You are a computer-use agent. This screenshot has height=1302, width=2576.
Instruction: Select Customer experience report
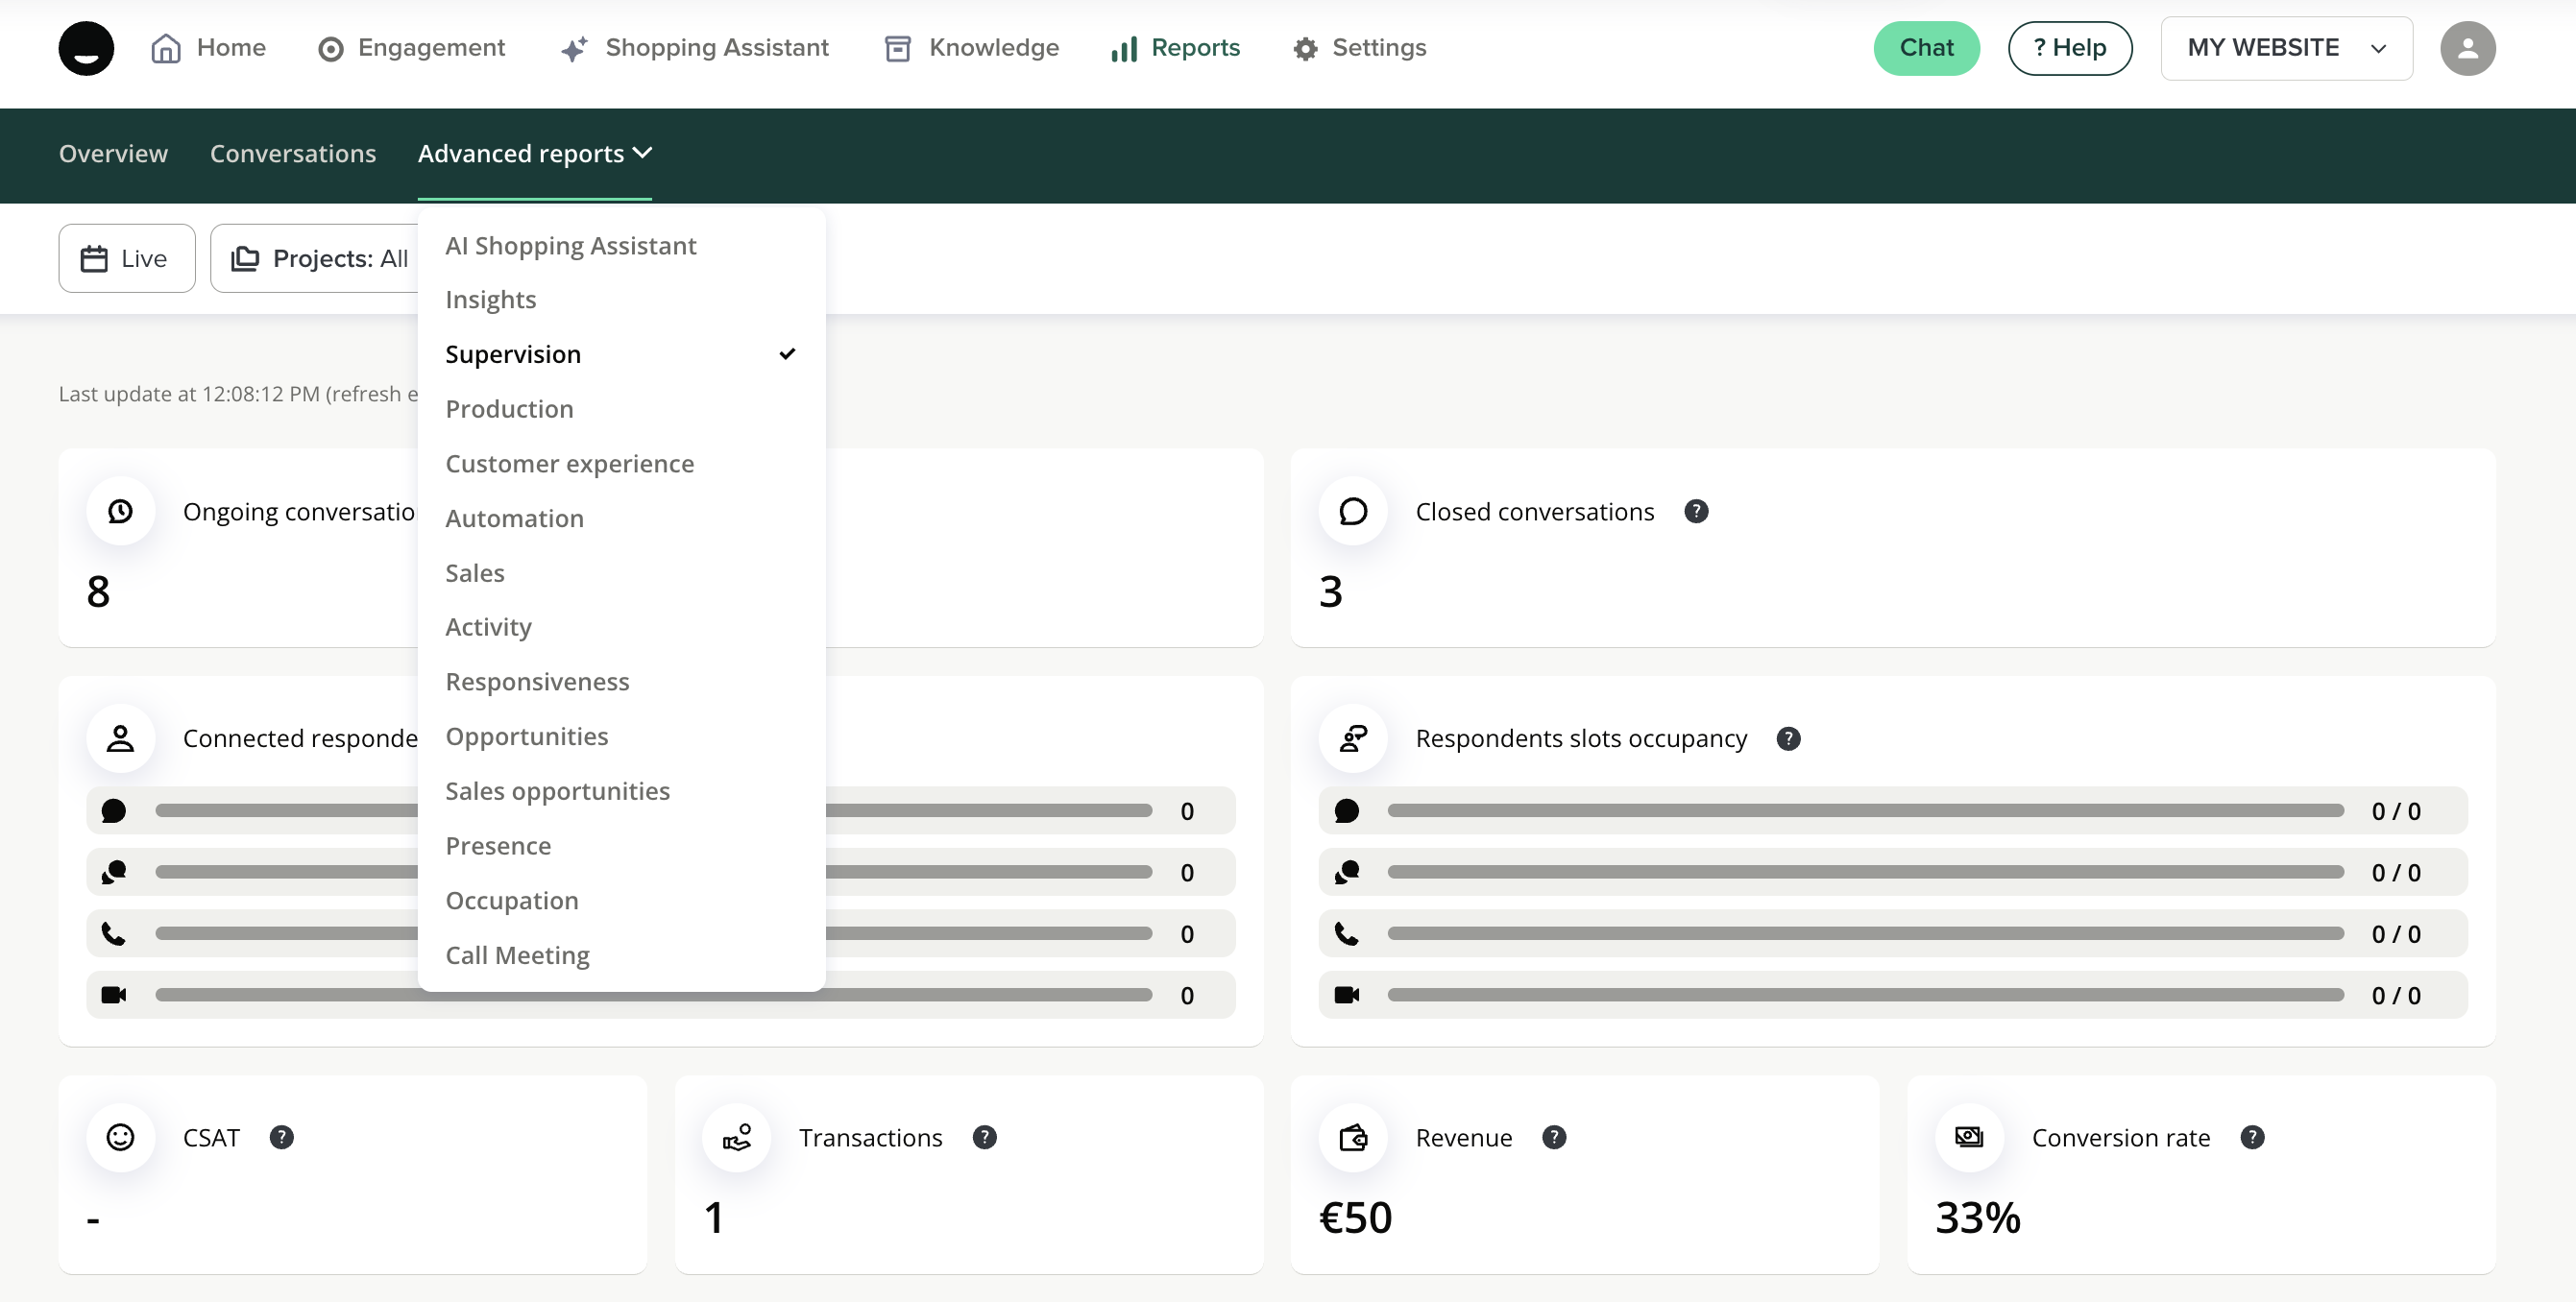(x=569, y=464)
